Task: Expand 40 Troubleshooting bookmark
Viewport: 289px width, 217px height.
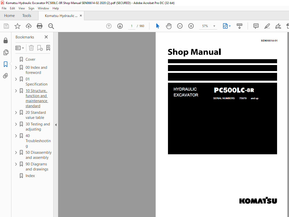Action: click(x=16, y=136)
